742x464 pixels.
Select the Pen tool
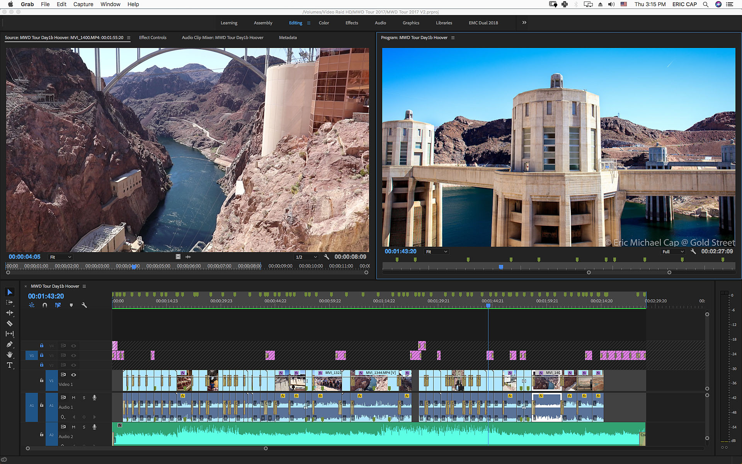(10, 344)
